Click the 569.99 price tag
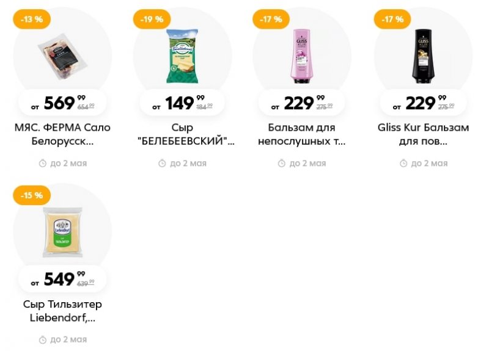This screenshot has height=351, width=489. 62,104
